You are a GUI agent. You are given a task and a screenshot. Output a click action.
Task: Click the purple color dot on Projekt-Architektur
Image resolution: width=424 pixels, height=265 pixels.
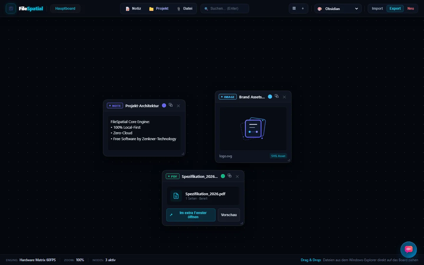pyautogui.click(x=164, y=105)
